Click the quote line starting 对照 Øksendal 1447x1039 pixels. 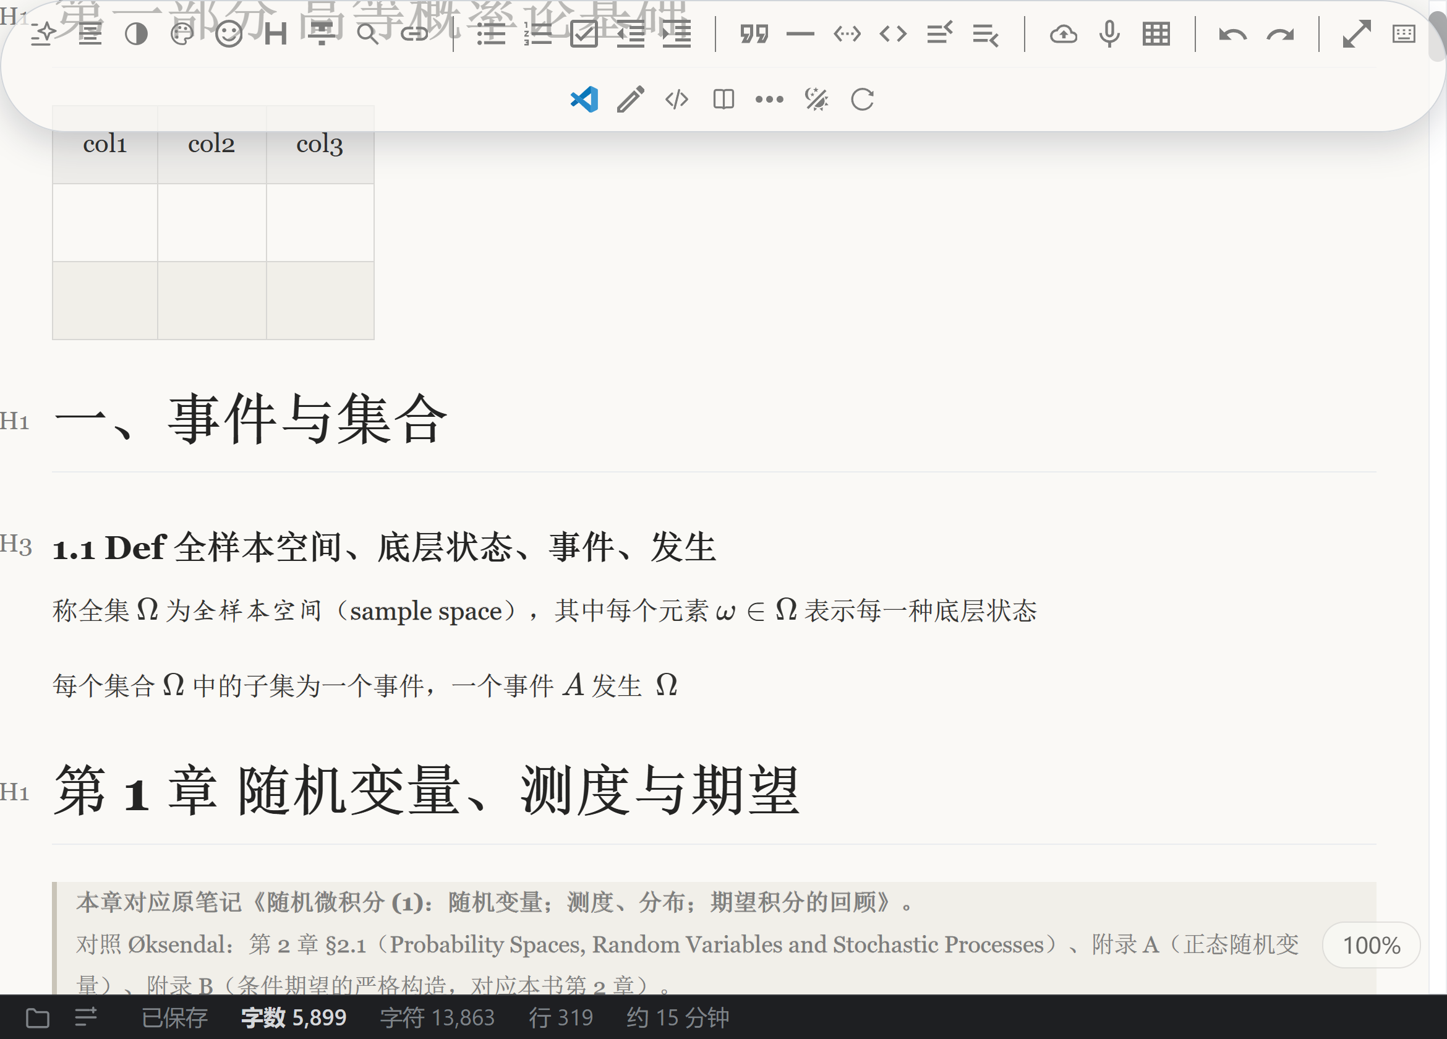pyautogui.click(x=687, y=944)
